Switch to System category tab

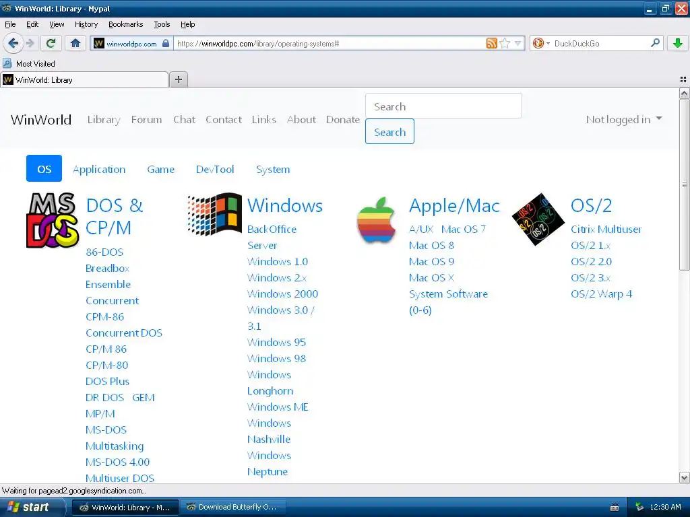[273, 169]
